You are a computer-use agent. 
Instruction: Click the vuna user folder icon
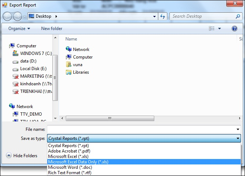click(69, 64)
